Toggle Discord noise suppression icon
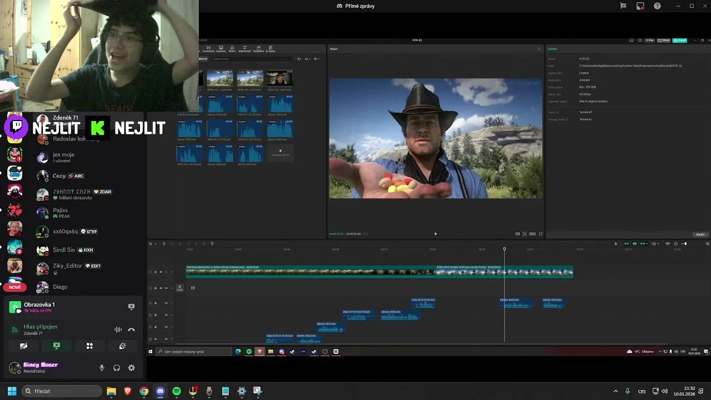The height and width of the screenshot is (400, 711). (118, 330)
